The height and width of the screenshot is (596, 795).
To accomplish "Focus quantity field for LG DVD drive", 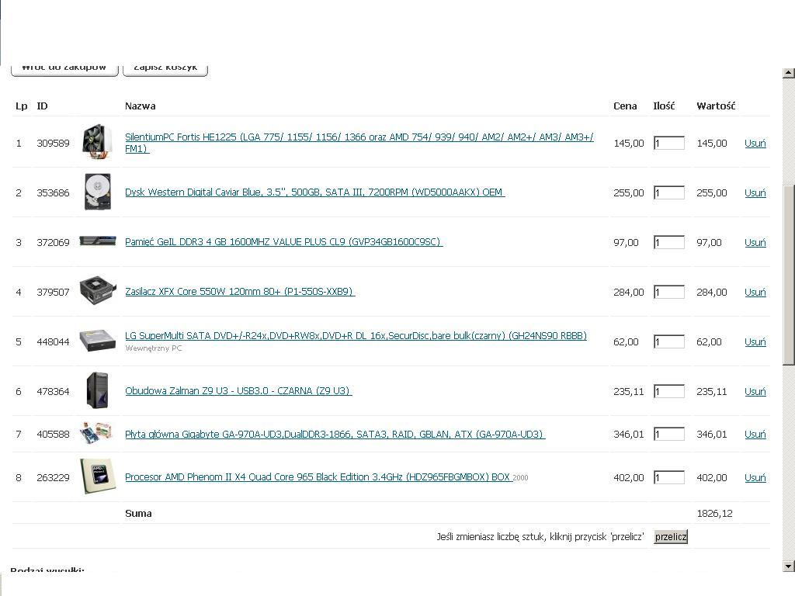I will point(668,342).
